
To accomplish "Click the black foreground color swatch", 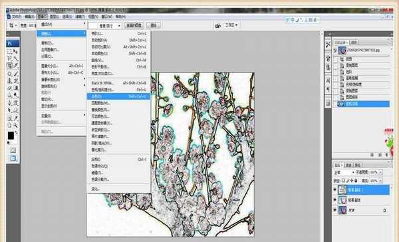I will [11, 136].
